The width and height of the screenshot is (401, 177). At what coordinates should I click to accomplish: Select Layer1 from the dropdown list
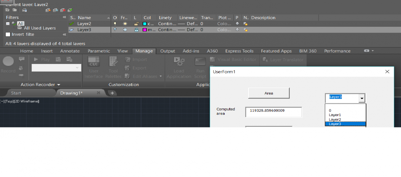pyautogui.click(x=335, y=115)
